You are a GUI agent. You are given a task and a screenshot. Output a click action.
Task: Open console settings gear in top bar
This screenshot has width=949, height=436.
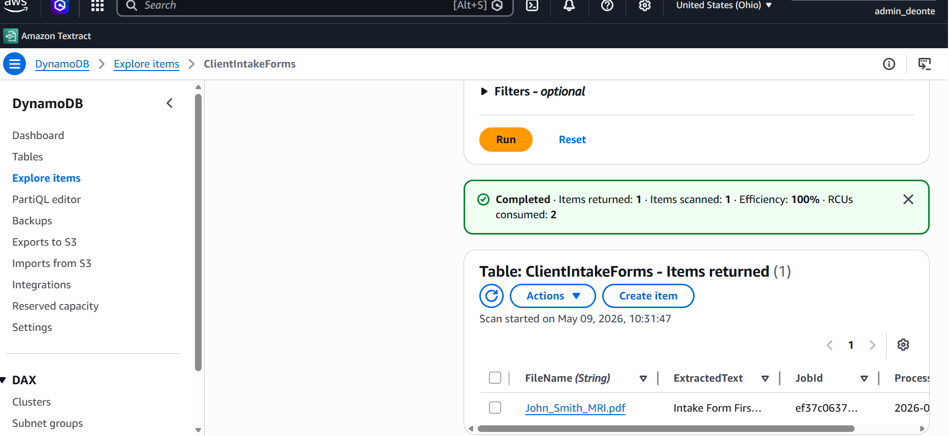pyautogui.click(x=645, y=6)
